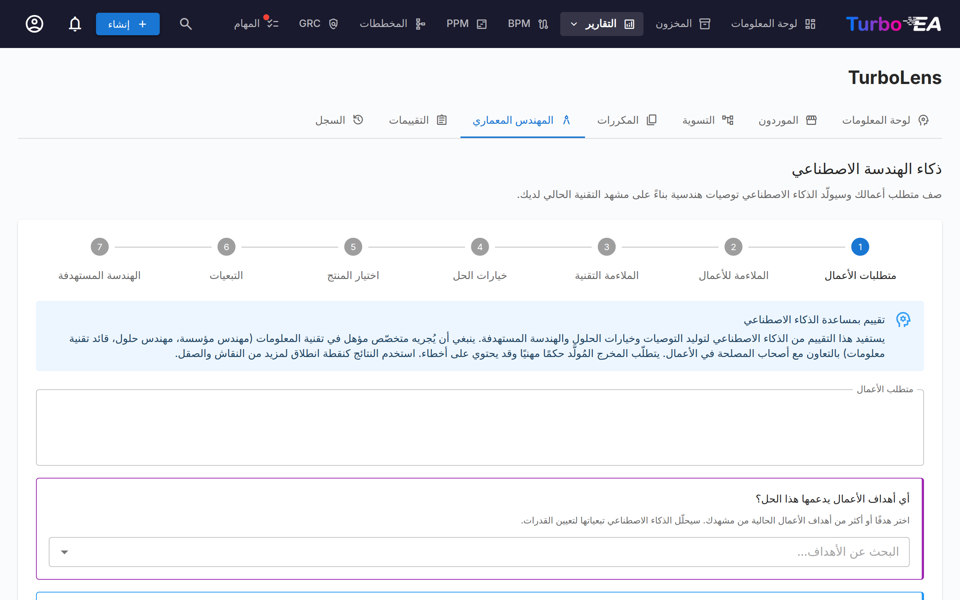Open notifications bell icon
The width and height of the screenshot is (960, 600).
point(75,24)
